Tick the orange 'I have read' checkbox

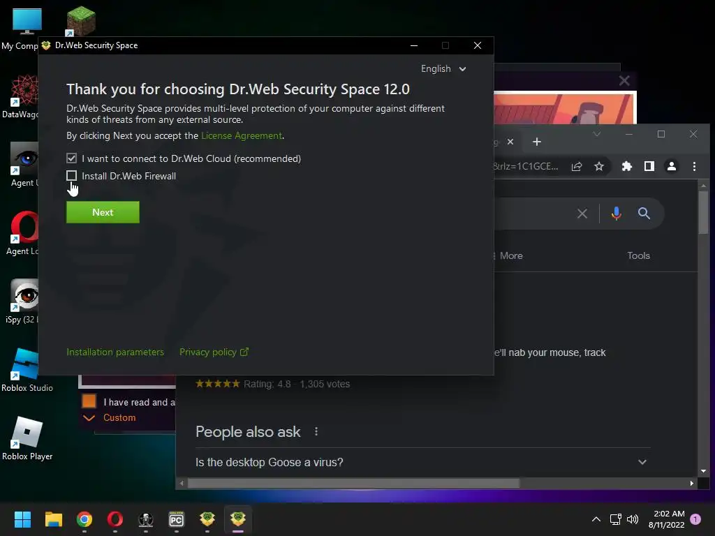pyautogui.click(x=89, y=401)
